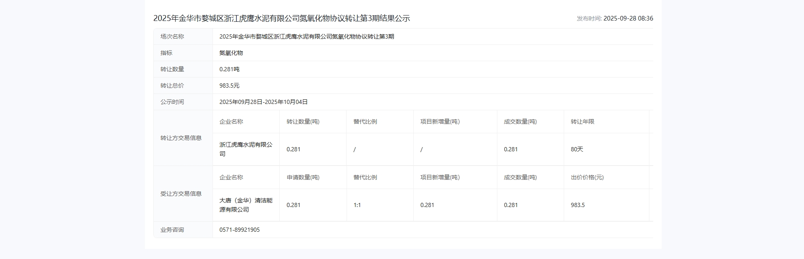Select the 场次名称 row label

coord(172,36)
